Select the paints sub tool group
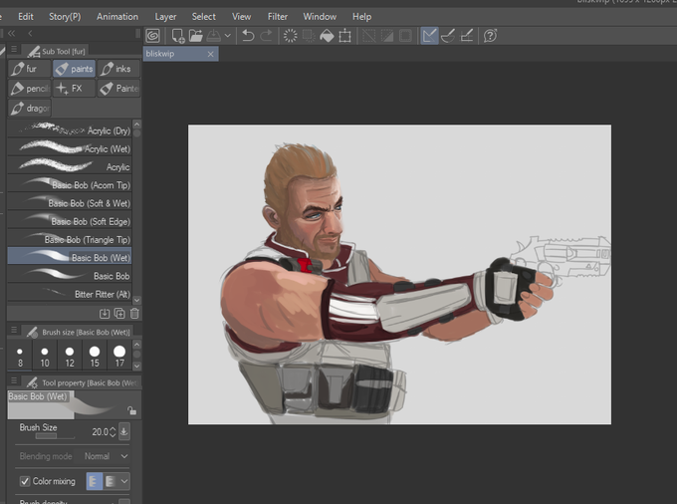The image size is (677, 504). (74, 69)
